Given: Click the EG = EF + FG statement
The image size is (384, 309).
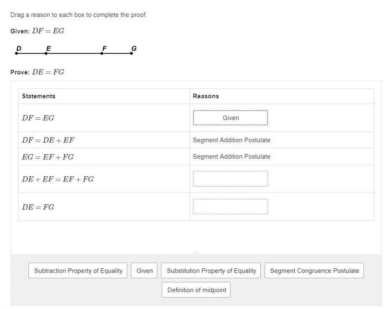Looking at the screenshot, I should tap(48, 157).
